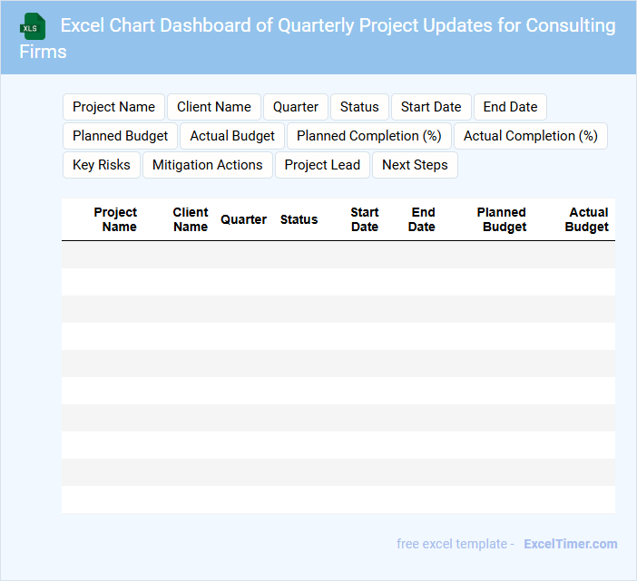Click the Quarter tag button
Viewport: 637px width, 581px height.
tap(296, 107)
